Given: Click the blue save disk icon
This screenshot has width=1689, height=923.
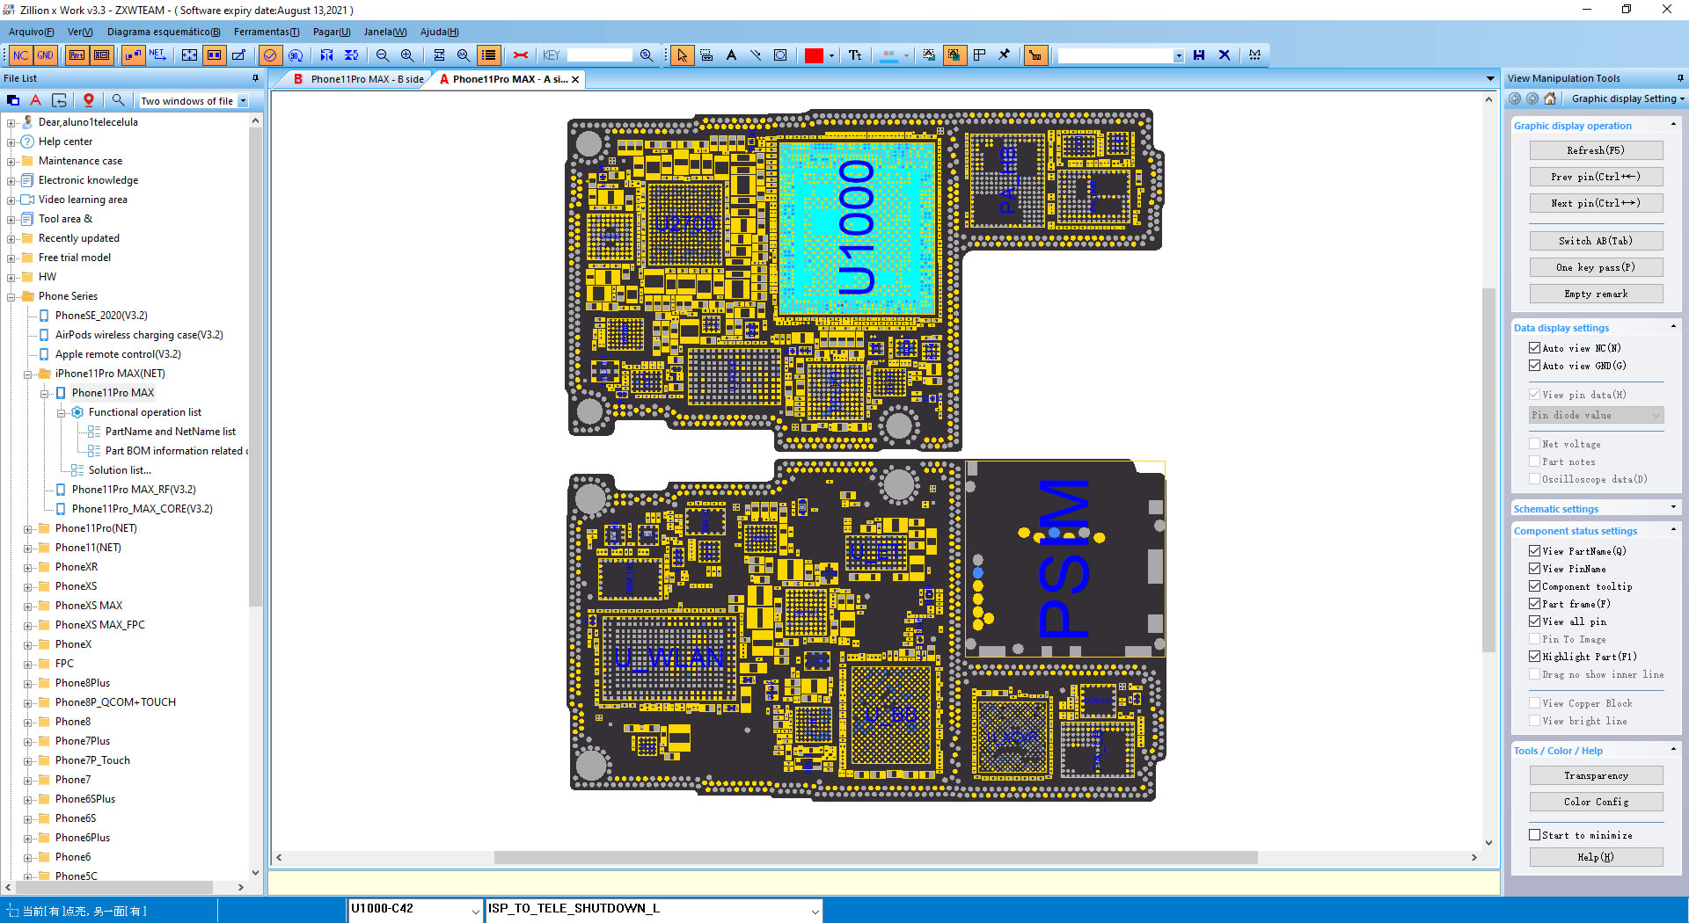Looking at the screenshot, I should pyautogui.click(x=1199, y=55).
